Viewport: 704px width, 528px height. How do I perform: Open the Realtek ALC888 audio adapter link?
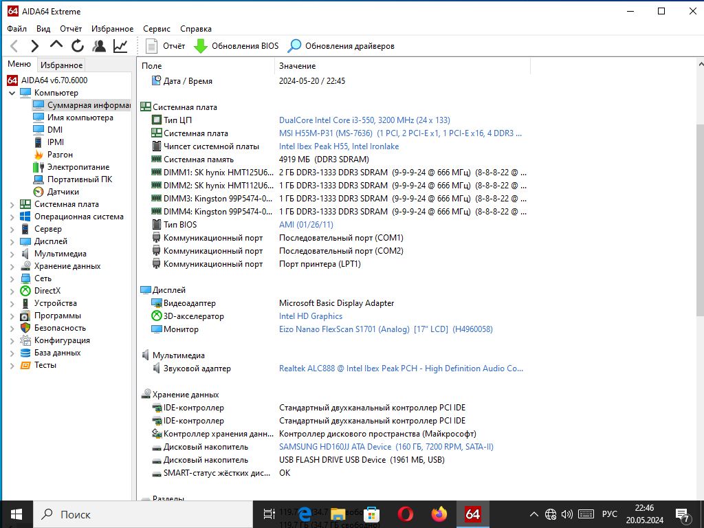401,368
